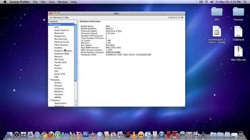Click the Intel Core 2 Duo value
Image resolution: width=250 pixels, height=140 pixels.
tap(114, 31)
